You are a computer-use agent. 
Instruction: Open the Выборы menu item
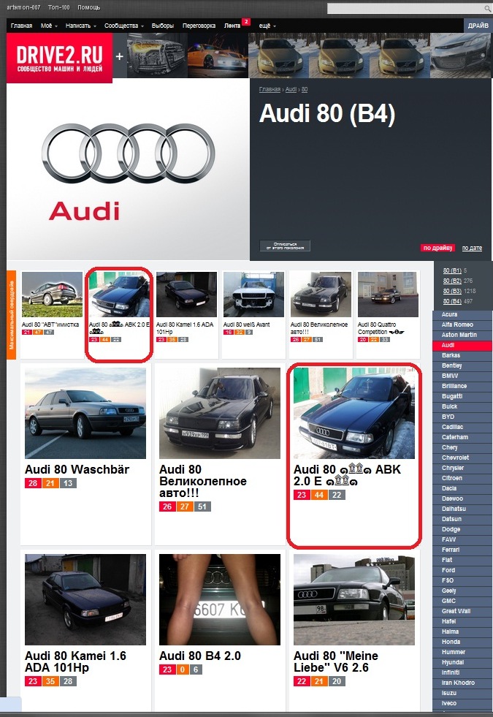[163, 26]
